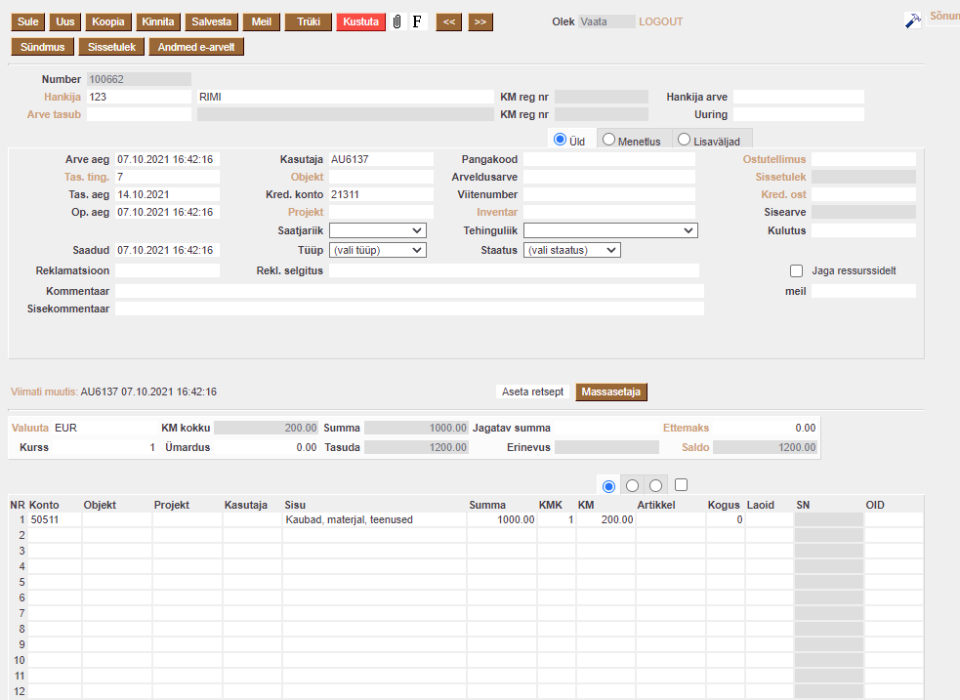
Task: Open the Tehinguliik dropdown
Action: click(x=610, y=230)
